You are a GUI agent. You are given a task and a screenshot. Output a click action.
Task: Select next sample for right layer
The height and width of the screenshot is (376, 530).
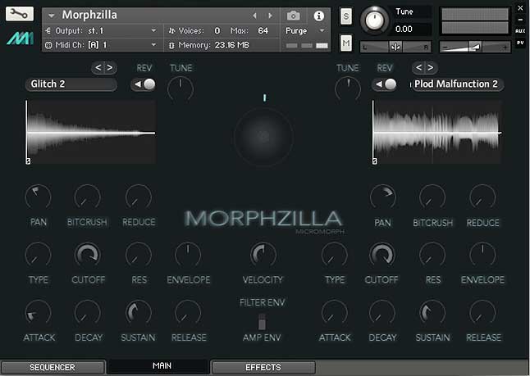tap(431, 68)
